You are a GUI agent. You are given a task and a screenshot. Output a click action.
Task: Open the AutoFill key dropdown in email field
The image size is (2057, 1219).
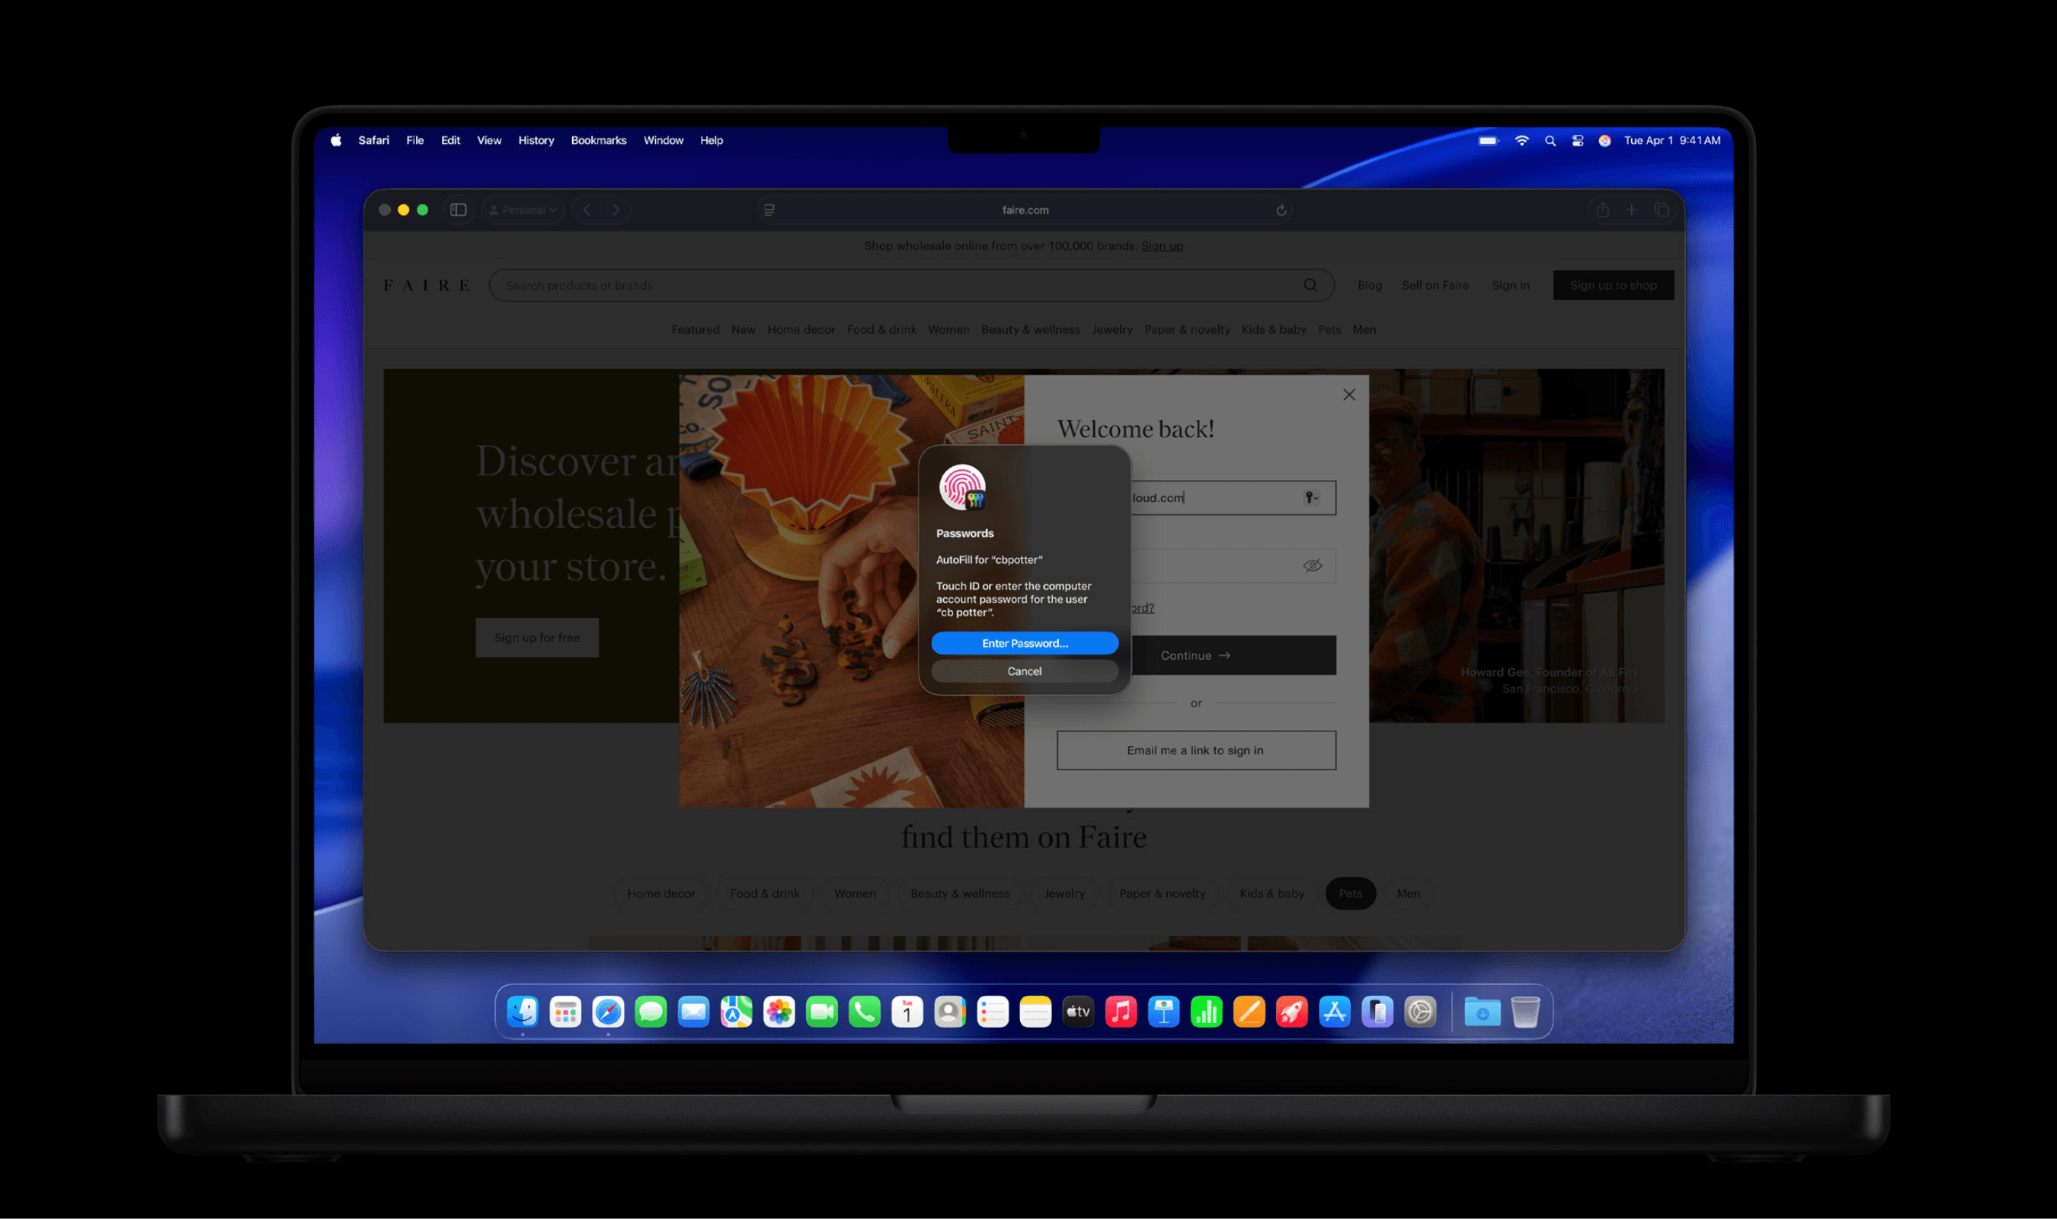tap(1311, 497)
